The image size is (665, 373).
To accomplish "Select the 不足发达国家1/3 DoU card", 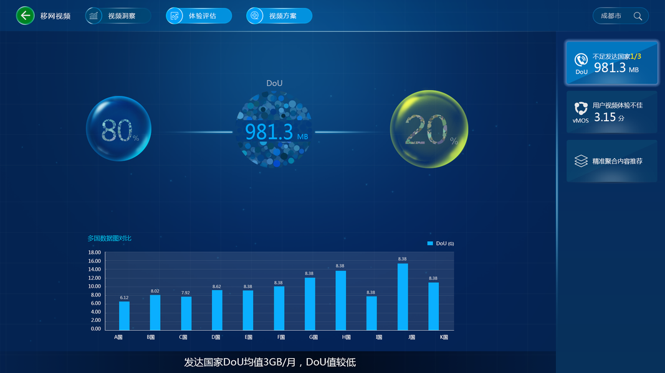I will [612, 63].
